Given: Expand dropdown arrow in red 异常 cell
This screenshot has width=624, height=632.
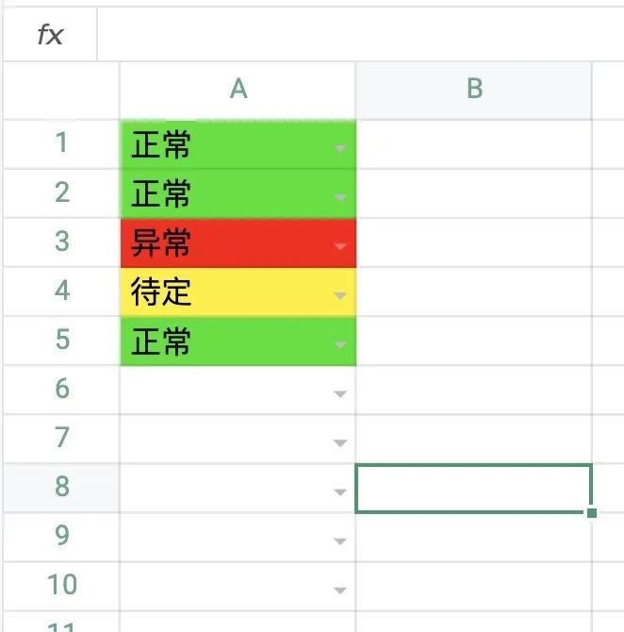Looking at the screenshot, I should coord(340,246).
